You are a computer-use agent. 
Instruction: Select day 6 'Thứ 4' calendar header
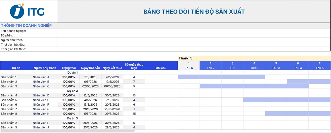click(298, 66)
